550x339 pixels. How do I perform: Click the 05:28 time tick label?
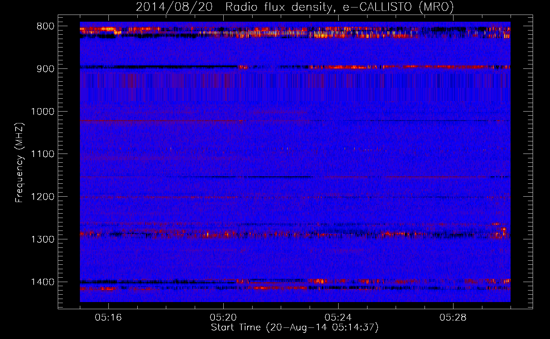[x=453, y=318]
